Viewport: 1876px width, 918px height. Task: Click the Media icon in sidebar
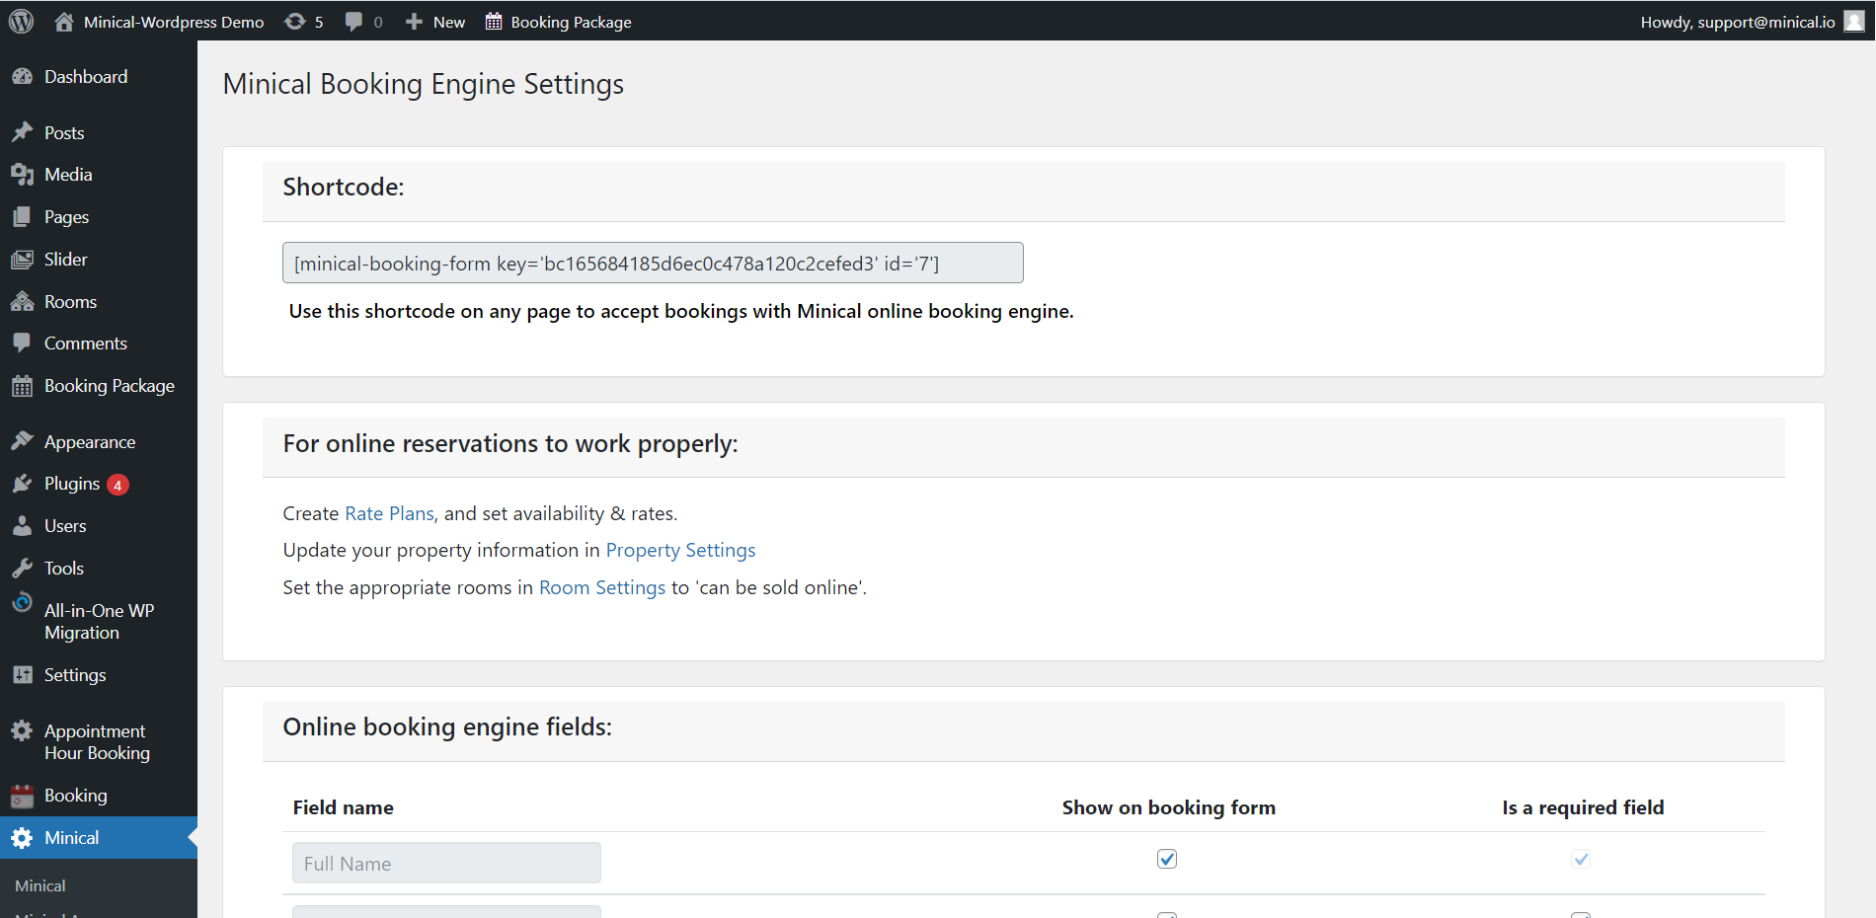pyautogui.click(x=22, y=175)
